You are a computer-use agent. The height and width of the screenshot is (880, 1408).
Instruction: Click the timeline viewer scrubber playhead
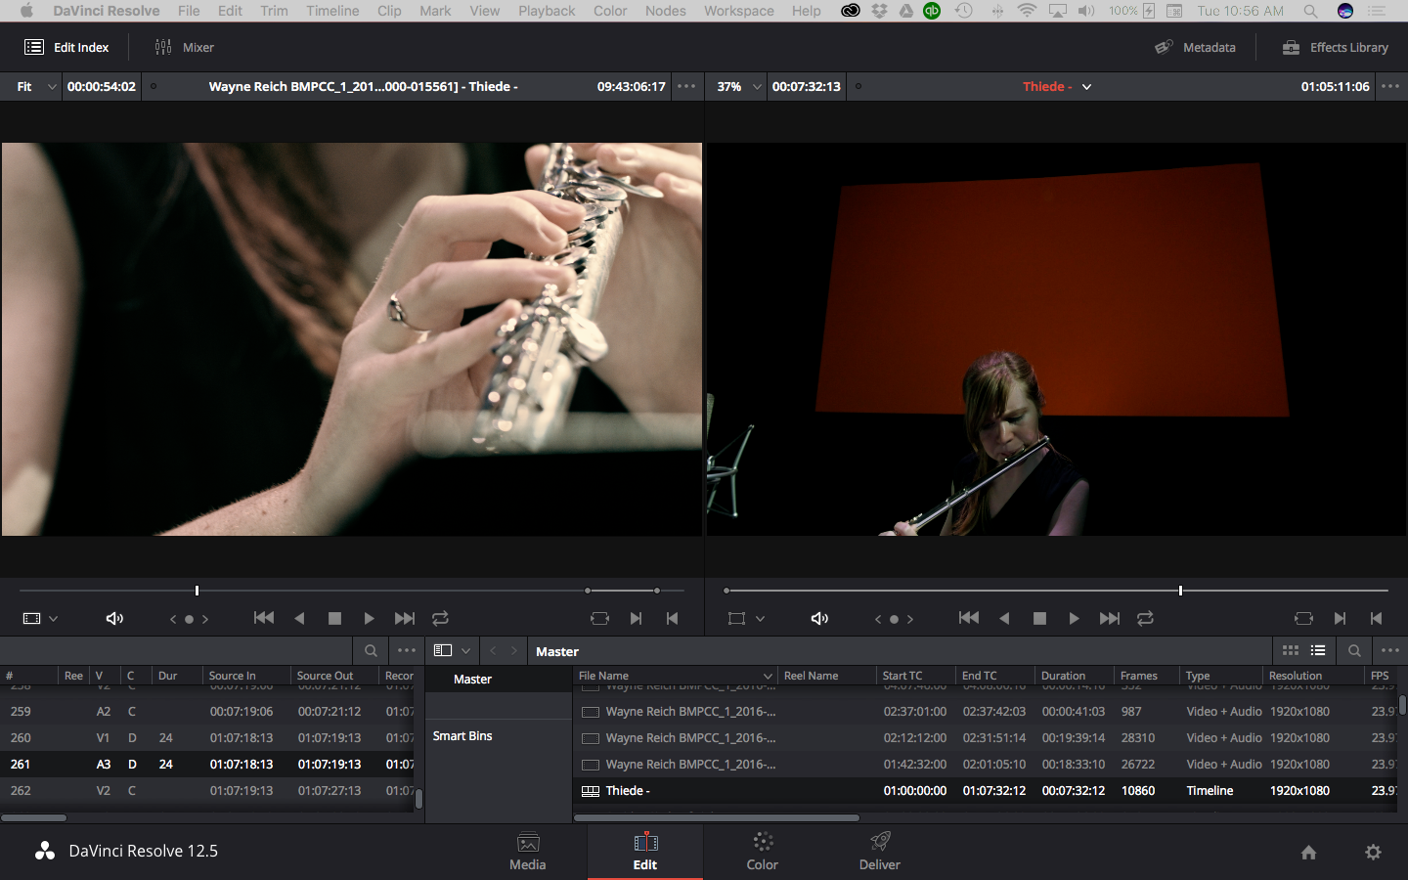pyautogui.click(x=1180, y=591)
